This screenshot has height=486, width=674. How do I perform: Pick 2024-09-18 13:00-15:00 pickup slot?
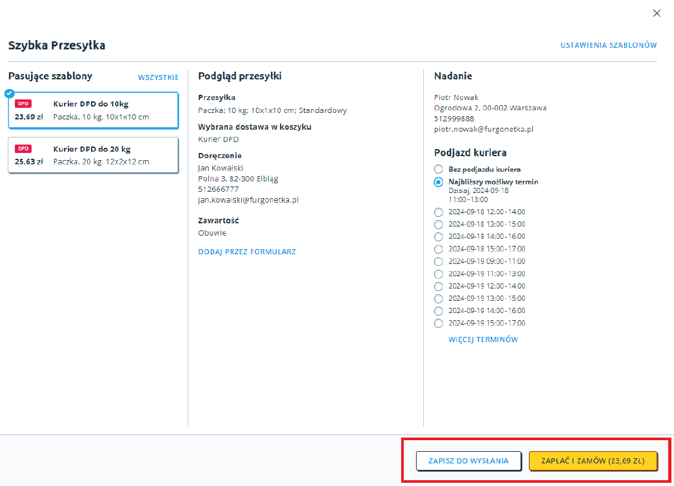439,224
